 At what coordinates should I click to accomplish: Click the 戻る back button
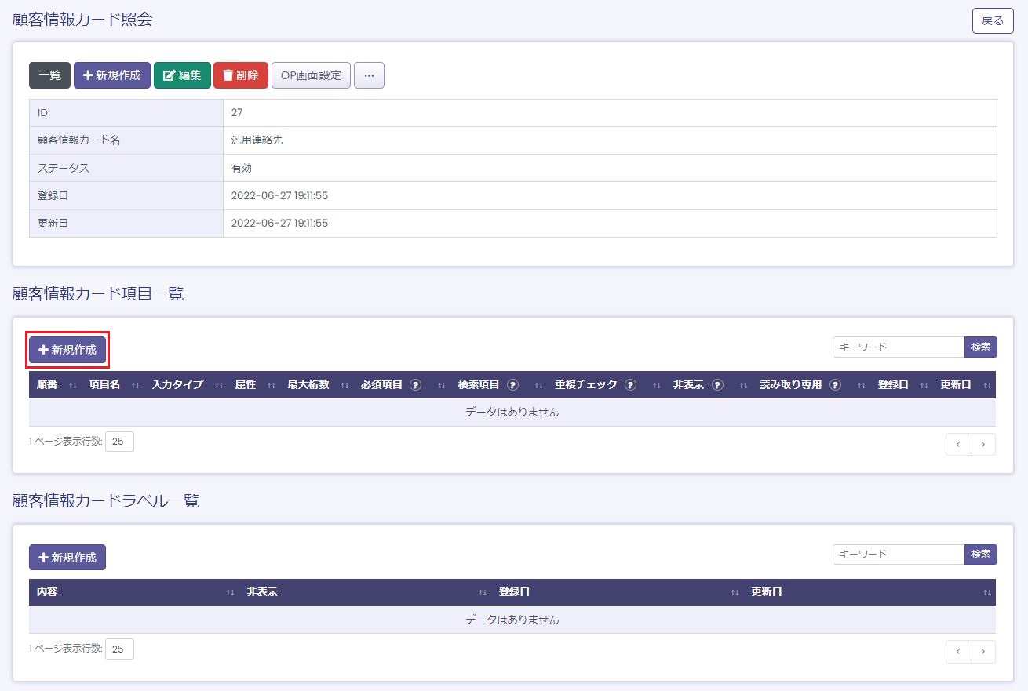pyautogui.click(x=992, y=20)
